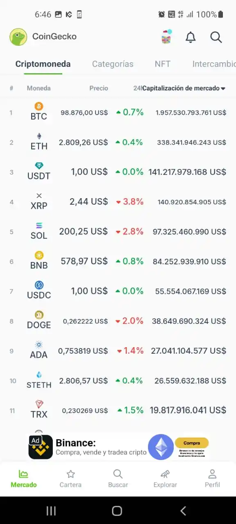The height and width of the screenshot is (524, 236).
Task: Select the Mercado bottom tab
Action: (24, 479)
